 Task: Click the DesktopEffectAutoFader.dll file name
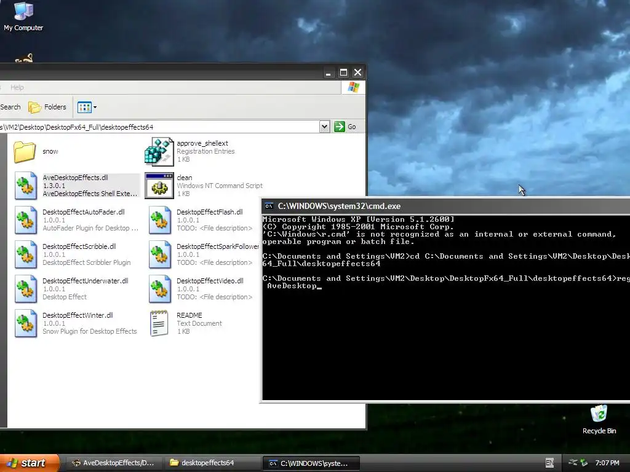tap(84, 212)
